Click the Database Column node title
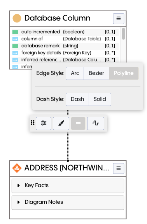Viewport: 147px width, 224px height. (x=57, y=18)
